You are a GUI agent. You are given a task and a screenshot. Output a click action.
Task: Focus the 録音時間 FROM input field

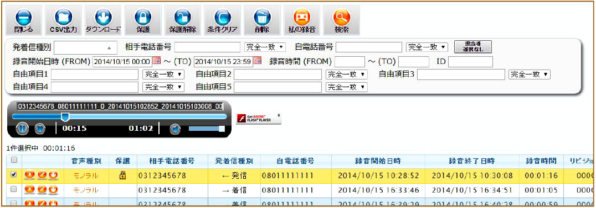click(350, 61)
